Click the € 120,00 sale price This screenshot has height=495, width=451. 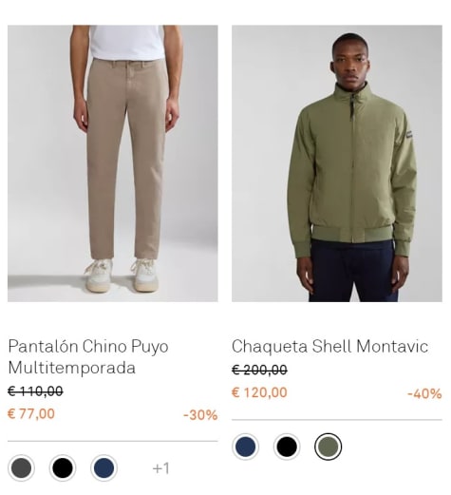[259, 392]
